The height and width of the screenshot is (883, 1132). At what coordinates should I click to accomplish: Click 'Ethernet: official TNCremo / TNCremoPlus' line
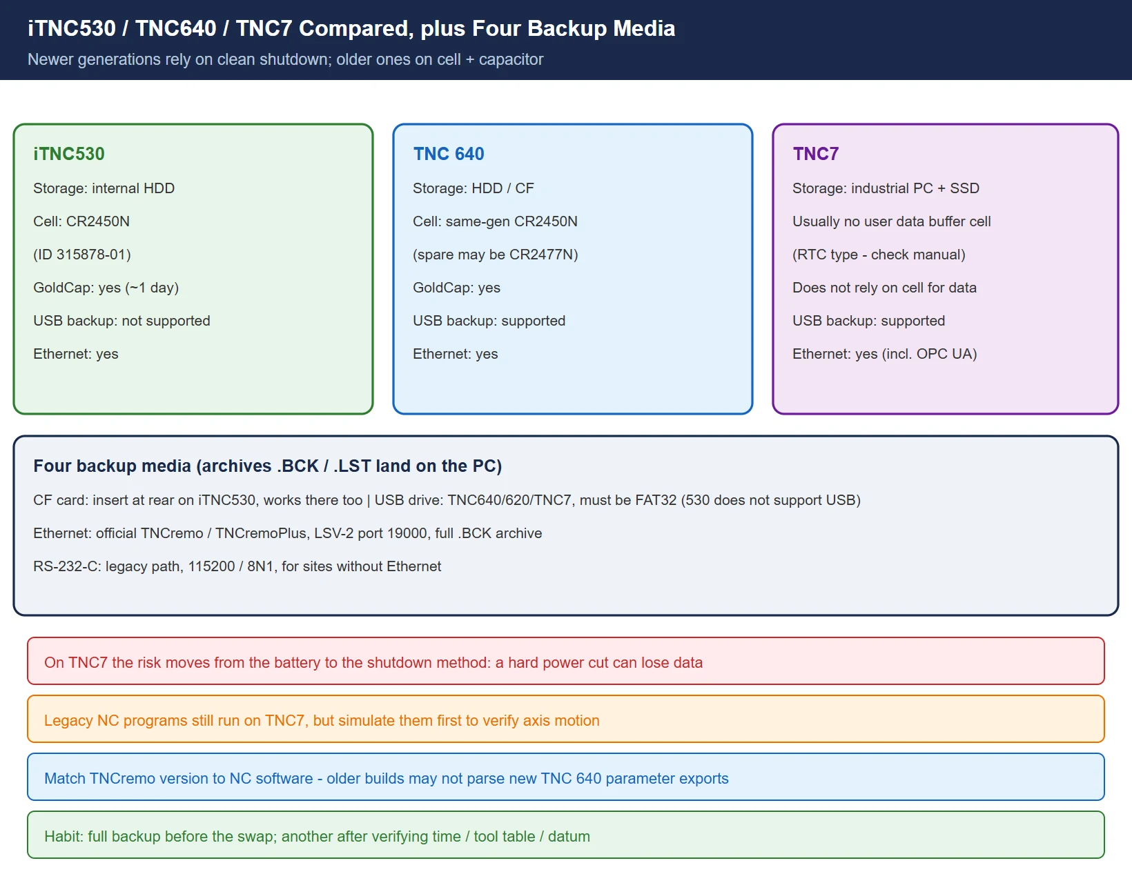click(x=288, y=533)
